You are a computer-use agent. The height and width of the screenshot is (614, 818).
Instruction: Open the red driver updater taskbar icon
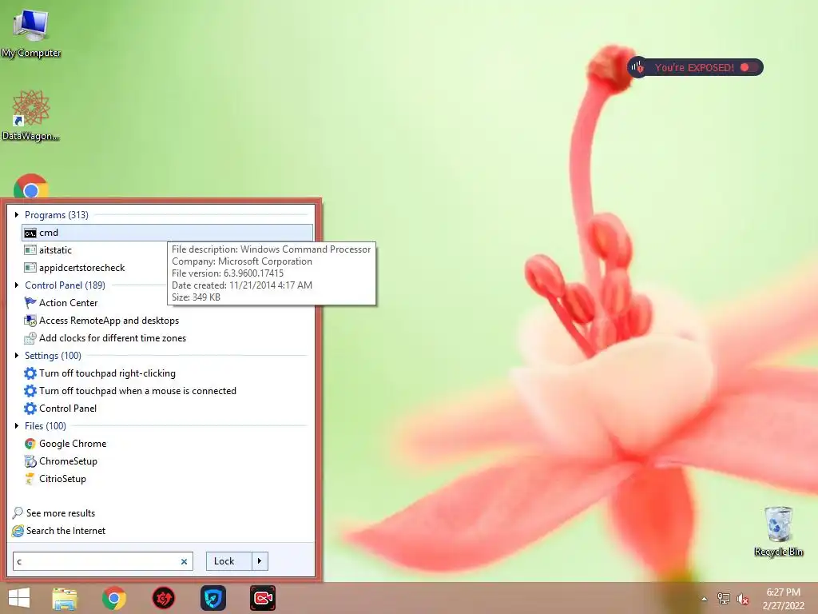click(x=163, y=598)
